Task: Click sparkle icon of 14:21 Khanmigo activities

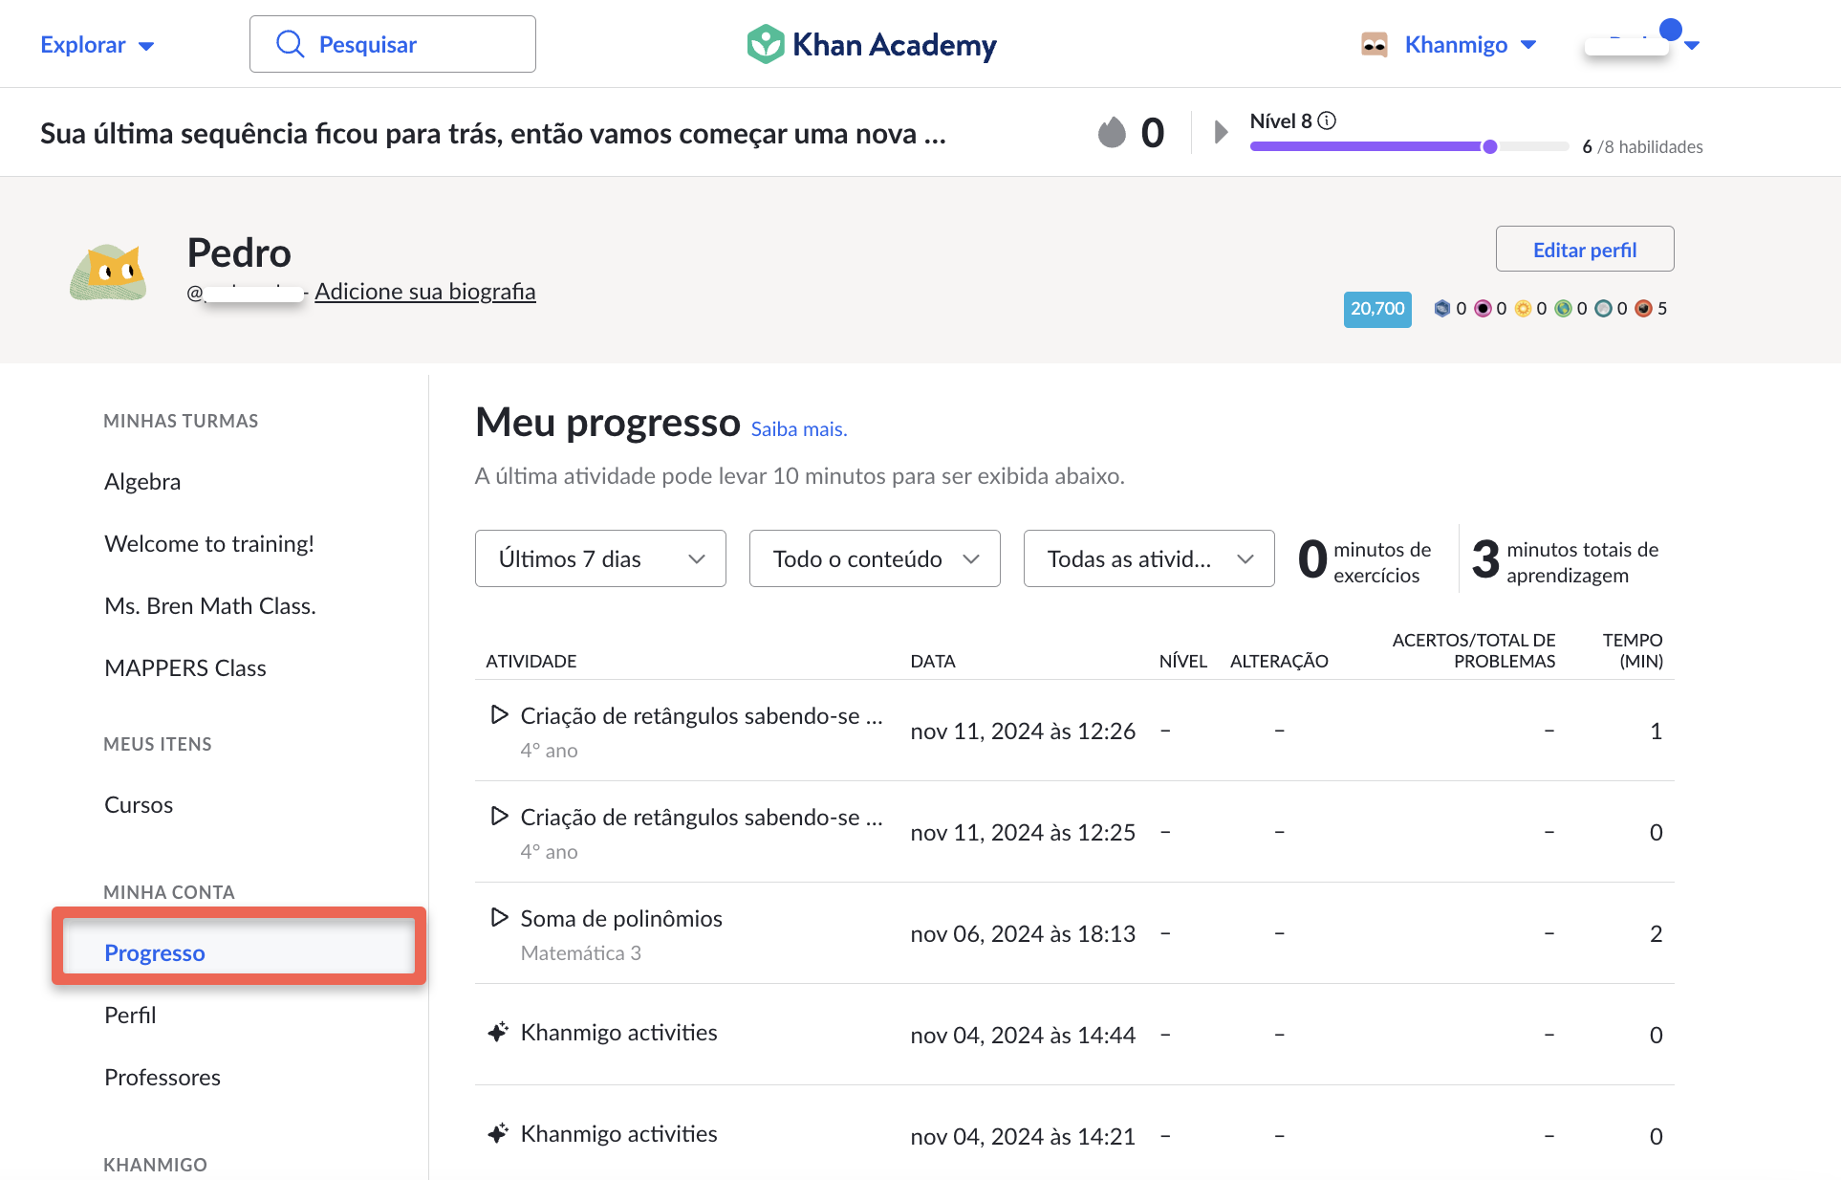Action: coord(498,1133)
